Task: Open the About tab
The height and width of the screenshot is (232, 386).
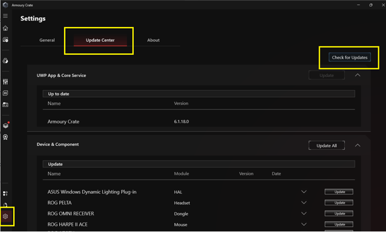Action: [153, 40]
